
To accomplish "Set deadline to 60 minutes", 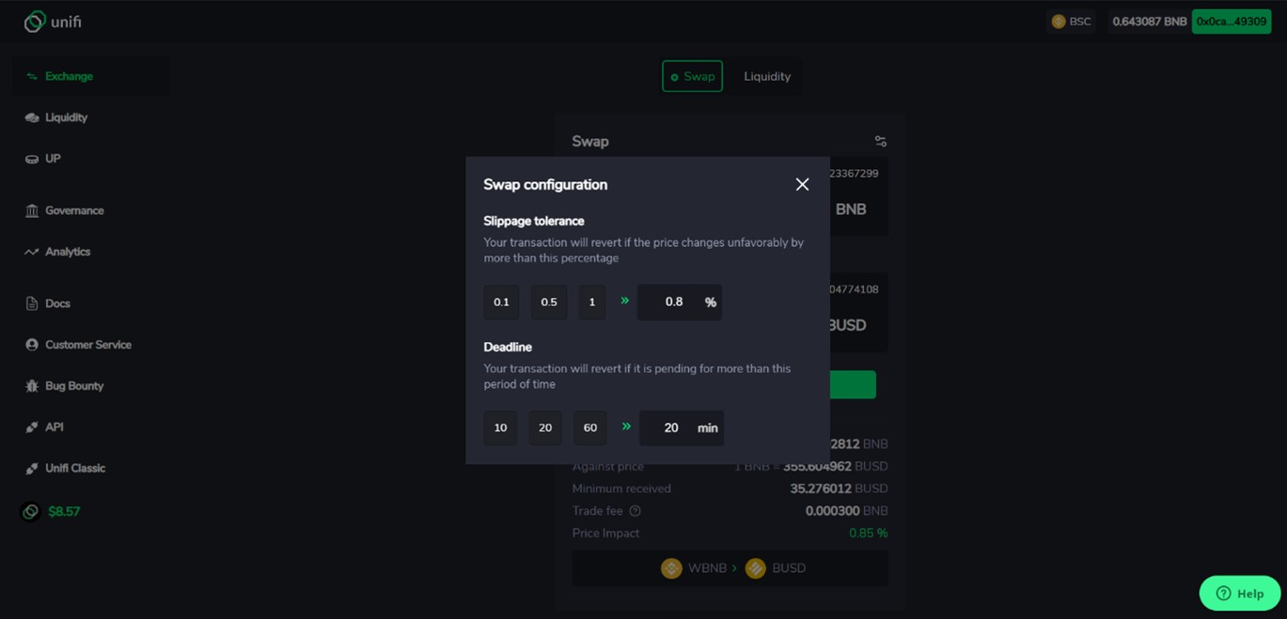I will pos(590,427).
